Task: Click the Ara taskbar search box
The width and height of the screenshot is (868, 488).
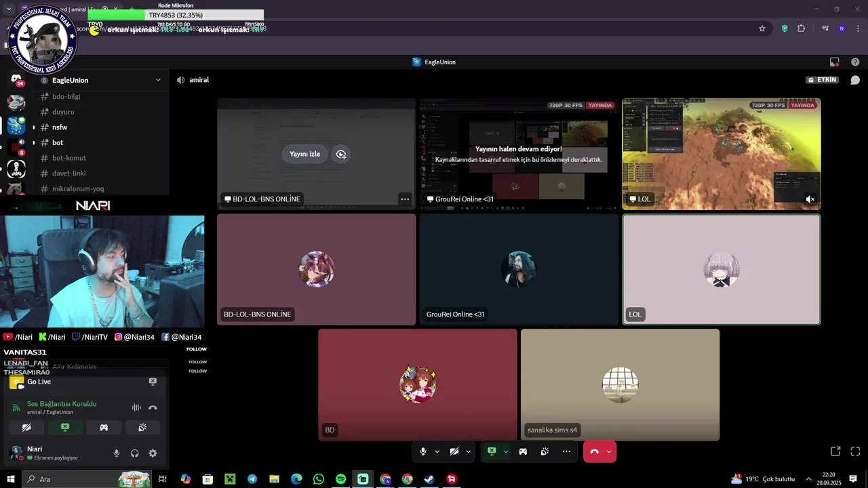Action: click(x=88, y=479)
